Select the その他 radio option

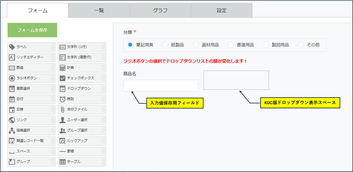tap(301, 45)
